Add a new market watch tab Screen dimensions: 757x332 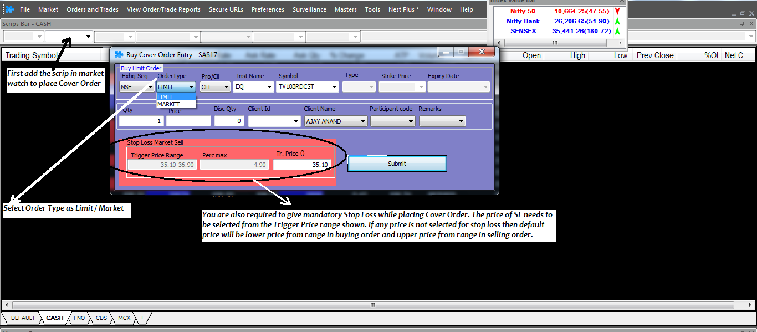tap(142, 318)
